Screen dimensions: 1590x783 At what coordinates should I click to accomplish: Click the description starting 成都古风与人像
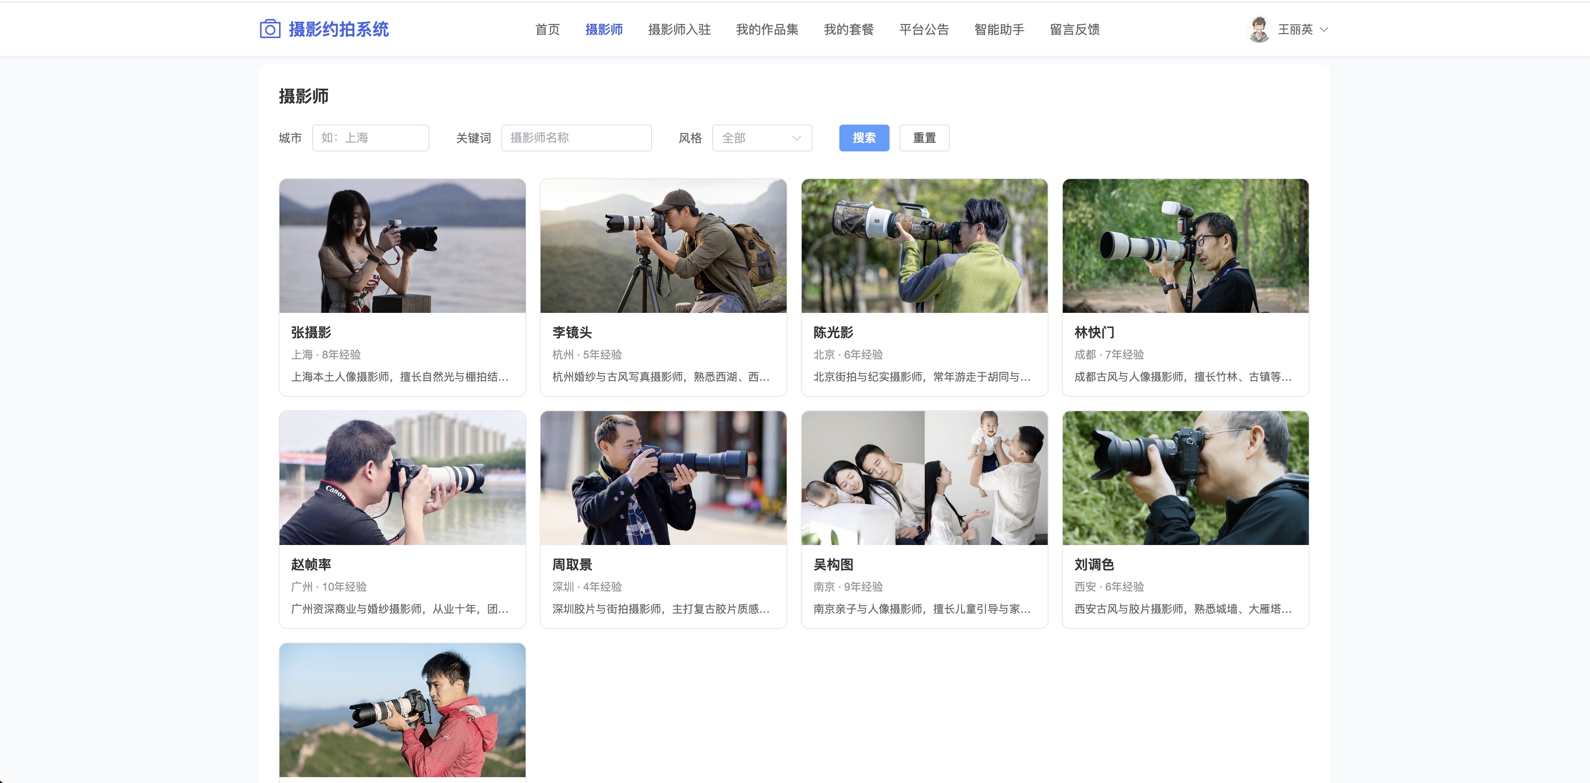pos(1183,377)
